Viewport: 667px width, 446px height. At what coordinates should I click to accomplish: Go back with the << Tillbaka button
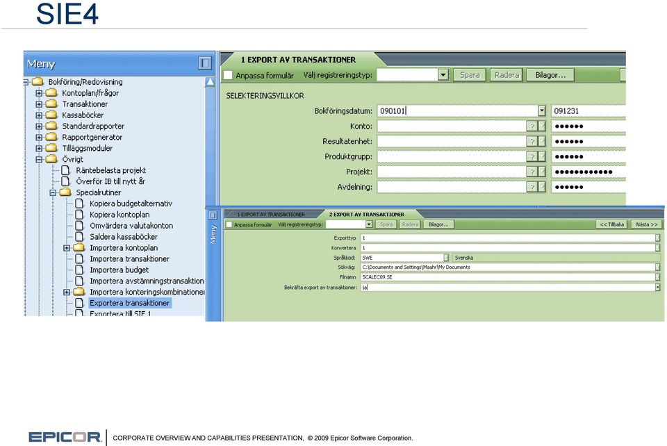click(612, 224)
